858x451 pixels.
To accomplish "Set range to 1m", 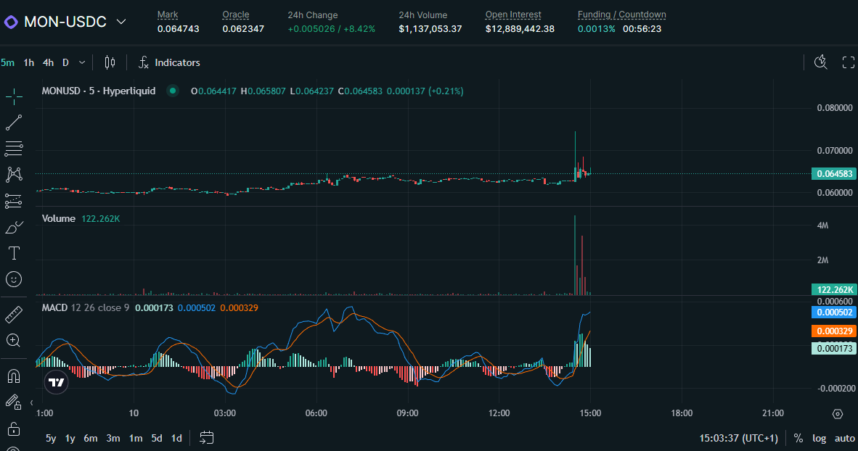I will (136, 438).
